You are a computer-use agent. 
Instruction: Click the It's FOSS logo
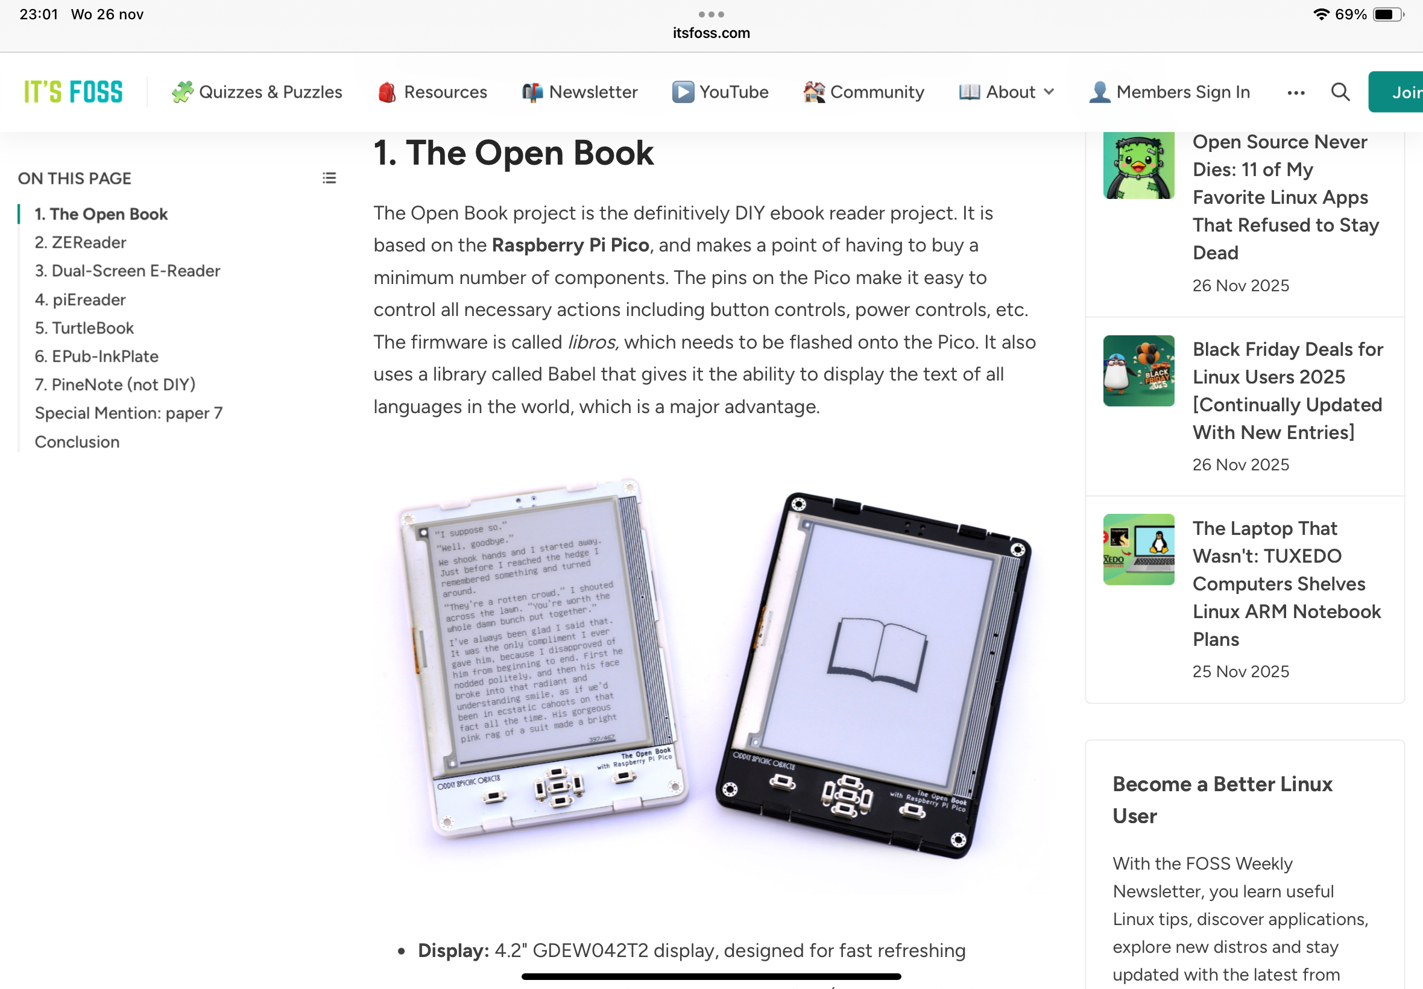(x=73, y=92)
